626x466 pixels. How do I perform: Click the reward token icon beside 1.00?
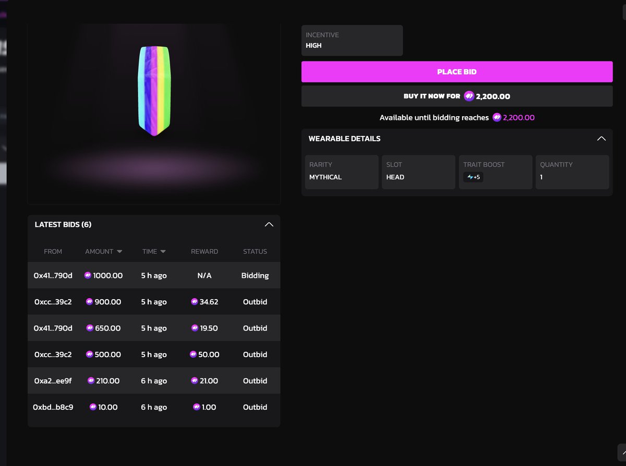[x=197, y=407]
